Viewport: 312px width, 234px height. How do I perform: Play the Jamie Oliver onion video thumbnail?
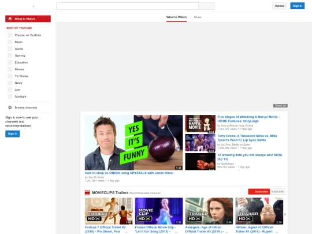133,143
